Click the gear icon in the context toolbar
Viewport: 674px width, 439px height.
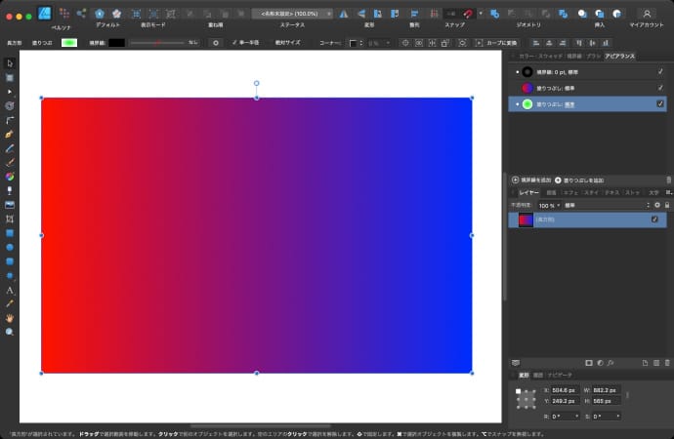click(x=216, y=43)
